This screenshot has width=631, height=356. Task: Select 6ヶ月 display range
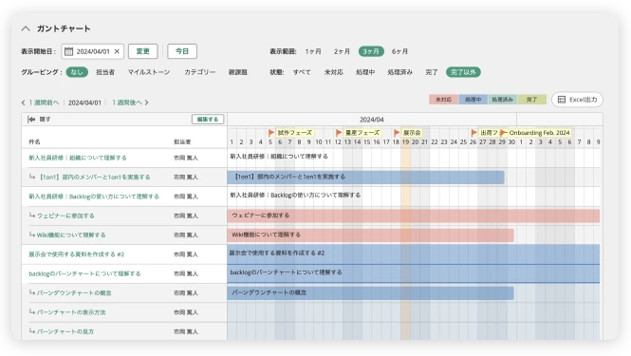point(400,51)
